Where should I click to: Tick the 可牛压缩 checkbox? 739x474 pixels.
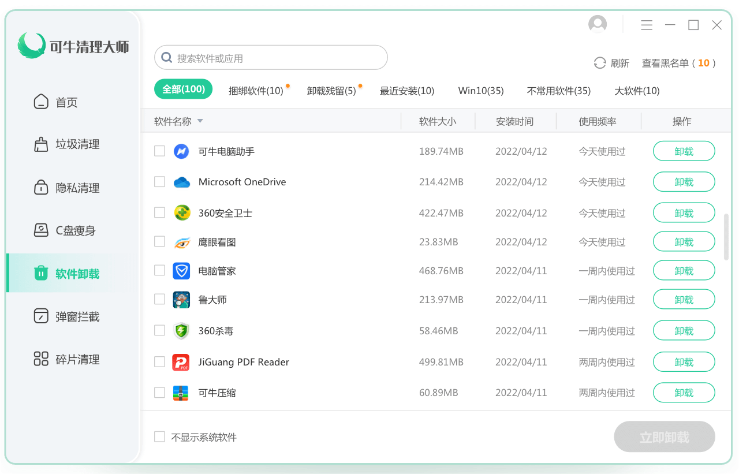(159, 393)
